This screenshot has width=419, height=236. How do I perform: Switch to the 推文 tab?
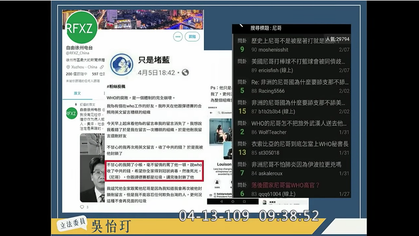[x=77, y=93]
